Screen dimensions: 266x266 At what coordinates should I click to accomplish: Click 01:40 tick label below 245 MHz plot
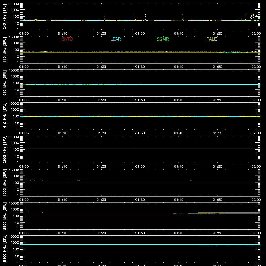click(x=179, y=34)
